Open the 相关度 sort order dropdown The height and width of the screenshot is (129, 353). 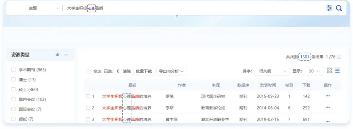[272, 71]
